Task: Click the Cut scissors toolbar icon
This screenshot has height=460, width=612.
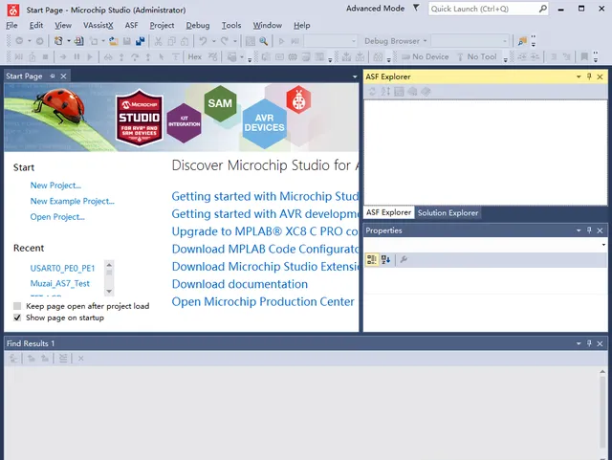Action: 158,41
